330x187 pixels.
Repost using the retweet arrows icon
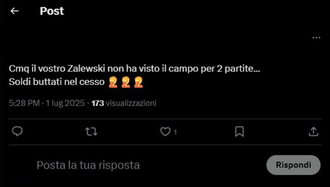(x=91, y=132)
